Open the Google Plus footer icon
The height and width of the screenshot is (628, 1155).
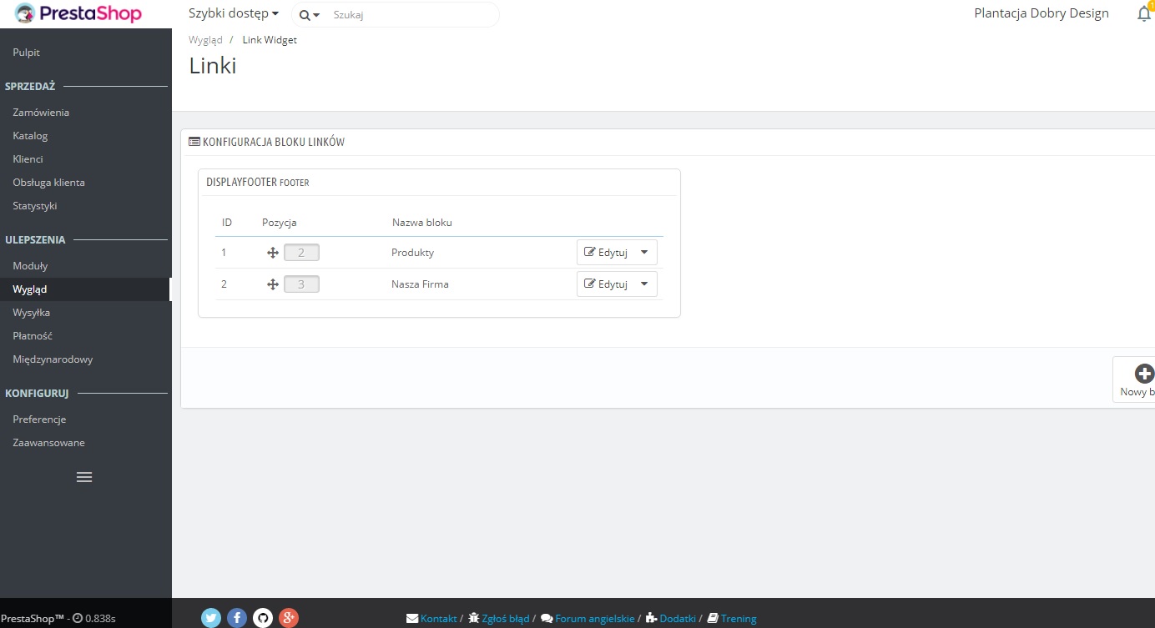coord(289,618)
